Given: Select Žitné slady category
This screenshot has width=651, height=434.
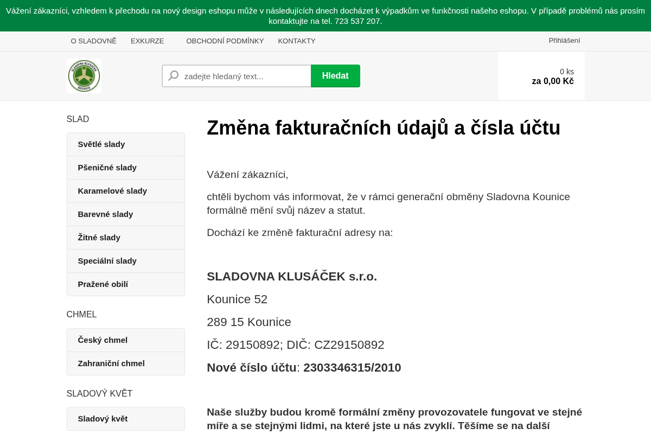Looking at the screenshot, I should [126, 238].
